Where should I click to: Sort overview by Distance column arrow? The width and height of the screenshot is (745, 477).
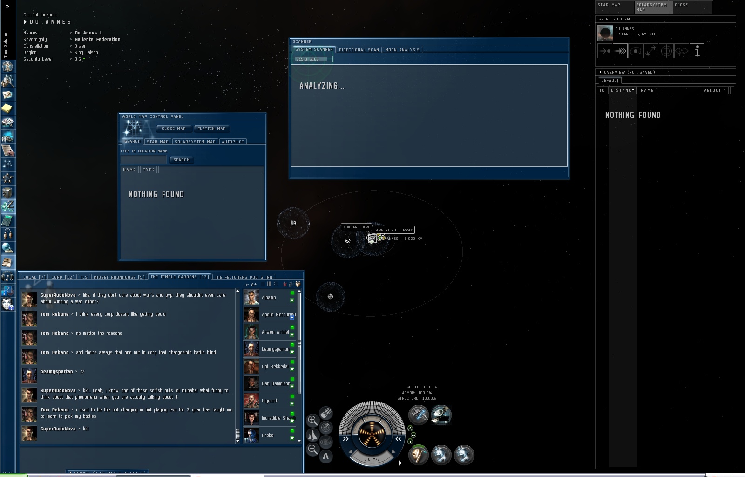pos(633,90)
